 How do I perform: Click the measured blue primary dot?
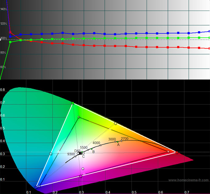(x=36, y=187)
